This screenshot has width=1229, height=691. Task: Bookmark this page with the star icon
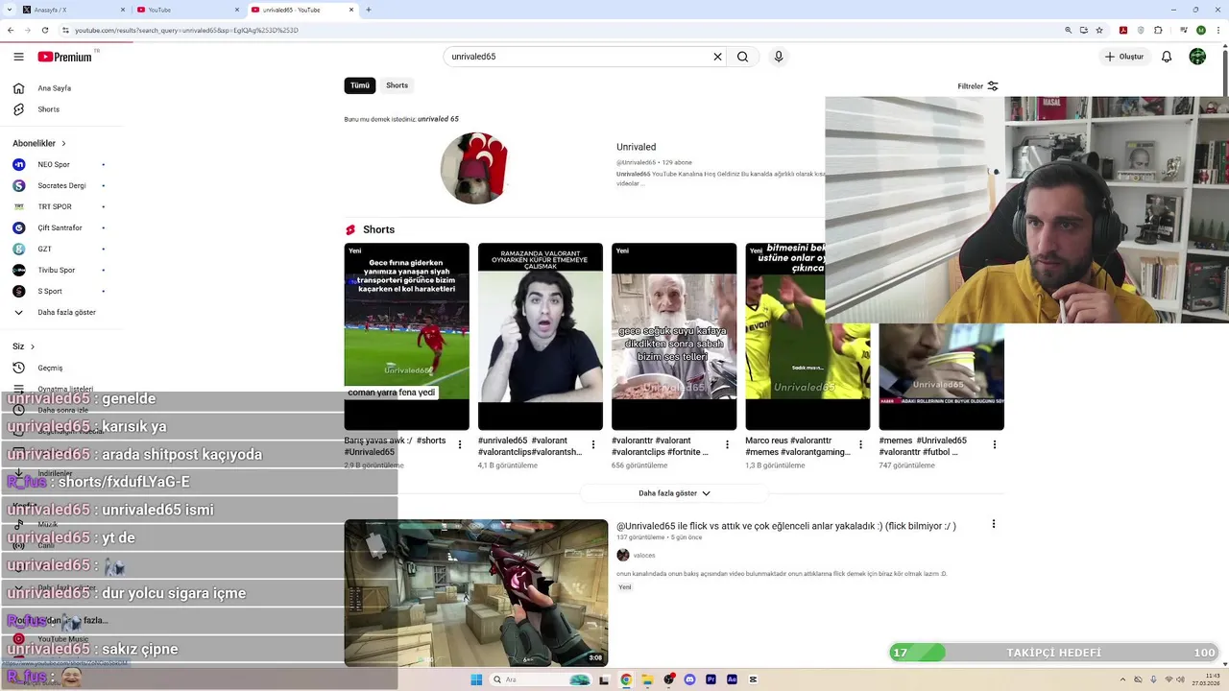coord(1099,30)
